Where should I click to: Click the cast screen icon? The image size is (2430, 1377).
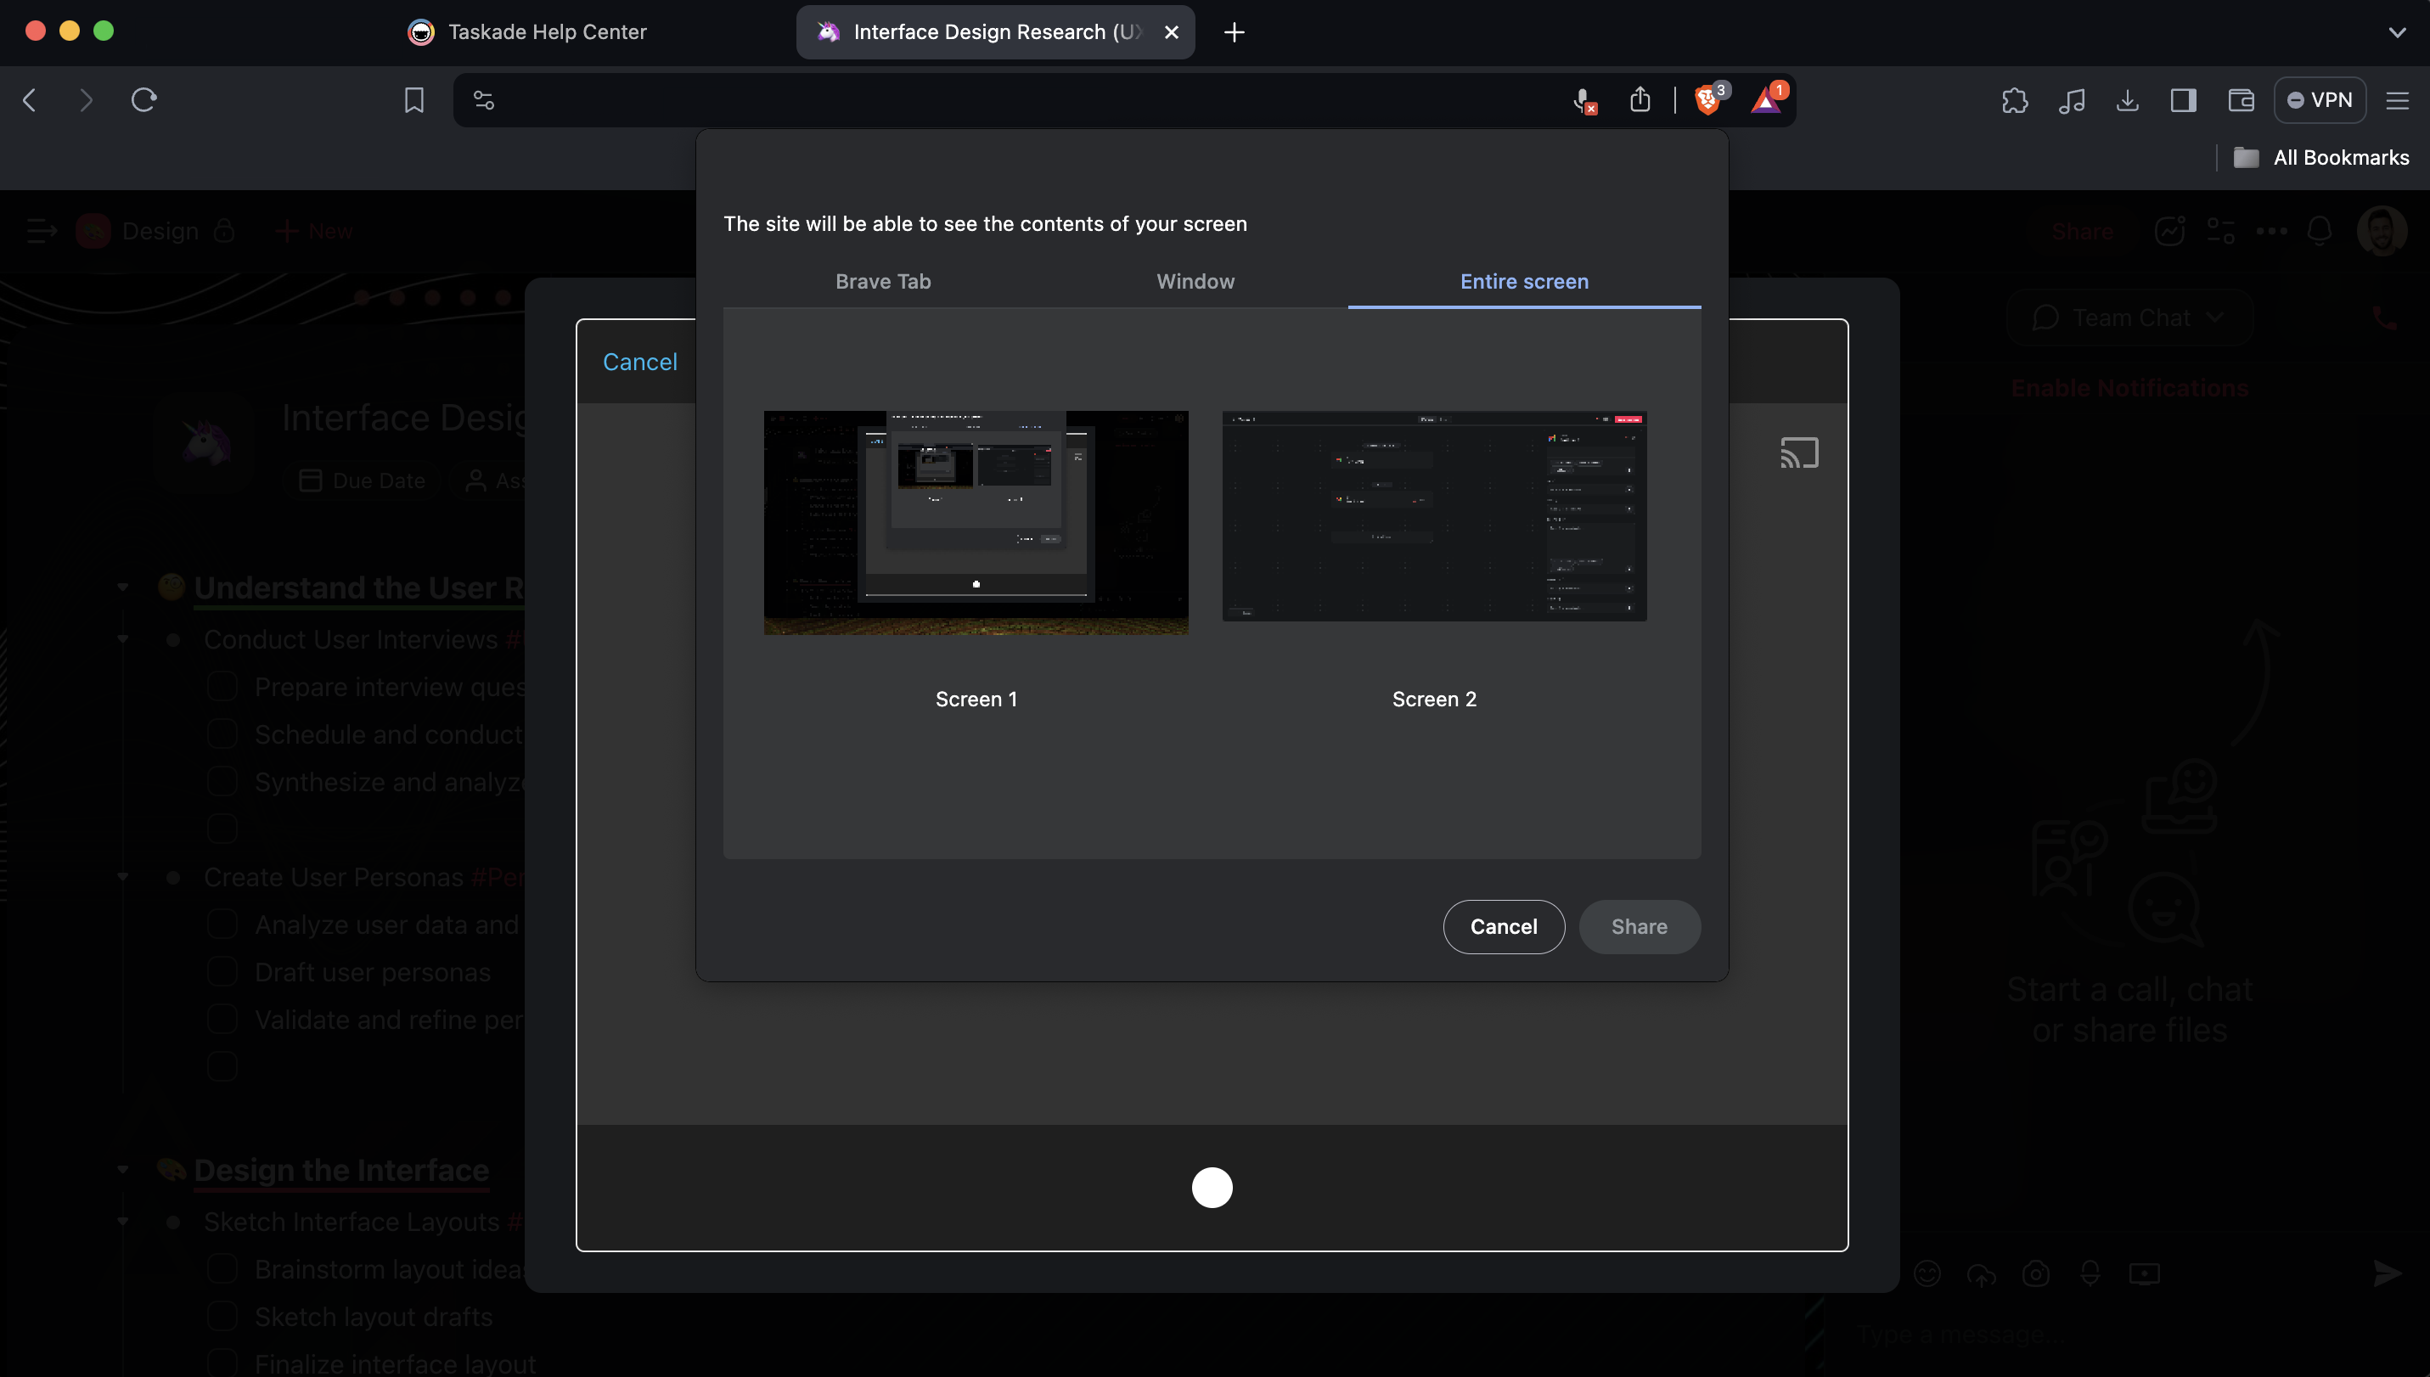(x=1799, y=453)
